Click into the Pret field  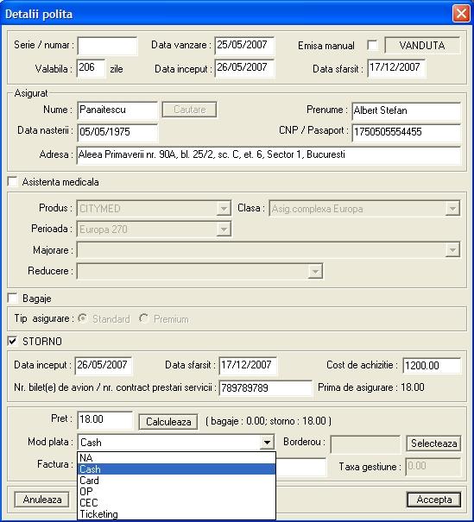(105, 420)
